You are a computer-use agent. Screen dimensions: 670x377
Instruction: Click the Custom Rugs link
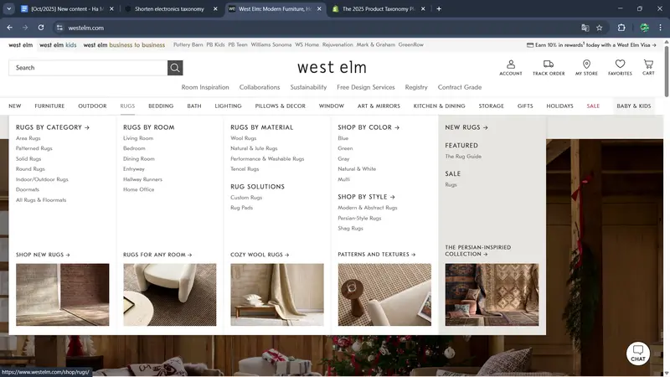click(x=246, y=198)
